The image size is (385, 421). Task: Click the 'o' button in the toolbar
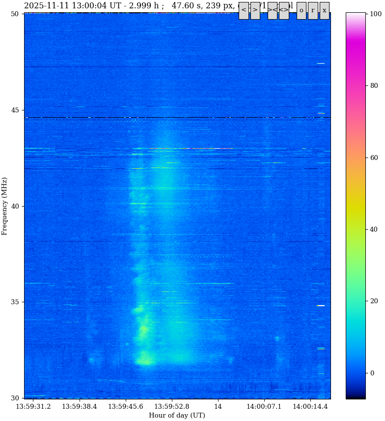pos(301,10)
